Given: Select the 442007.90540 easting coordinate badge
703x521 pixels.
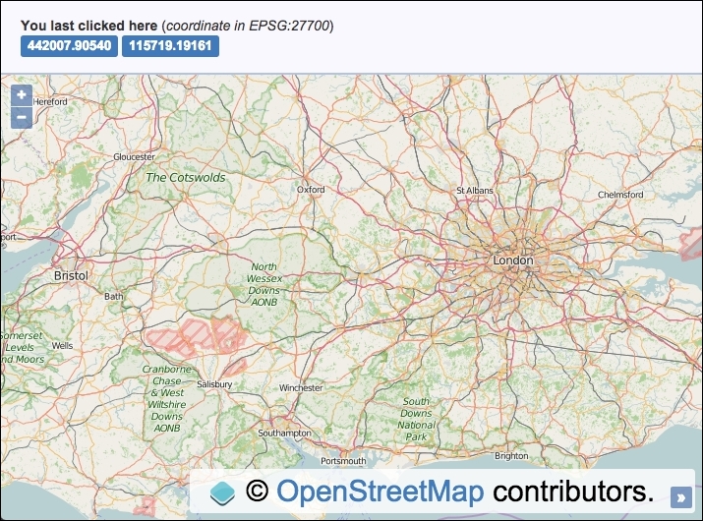Looking at the screenshot, I should [69, 46].
